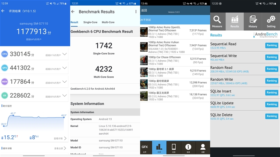
Task: Go back in Geekbench Benchmark Results
Action: tap(73, 12)
